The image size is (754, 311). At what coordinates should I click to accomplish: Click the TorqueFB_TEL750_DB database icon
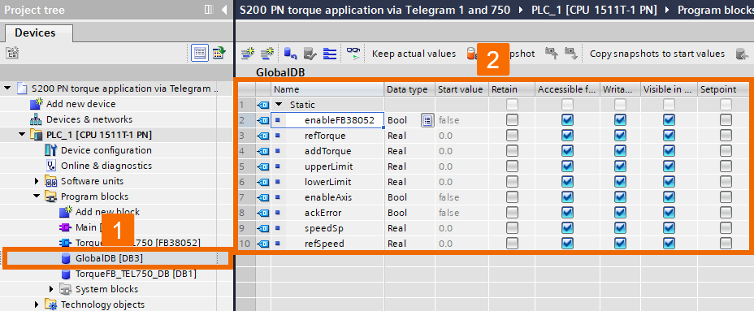(66, 274)
